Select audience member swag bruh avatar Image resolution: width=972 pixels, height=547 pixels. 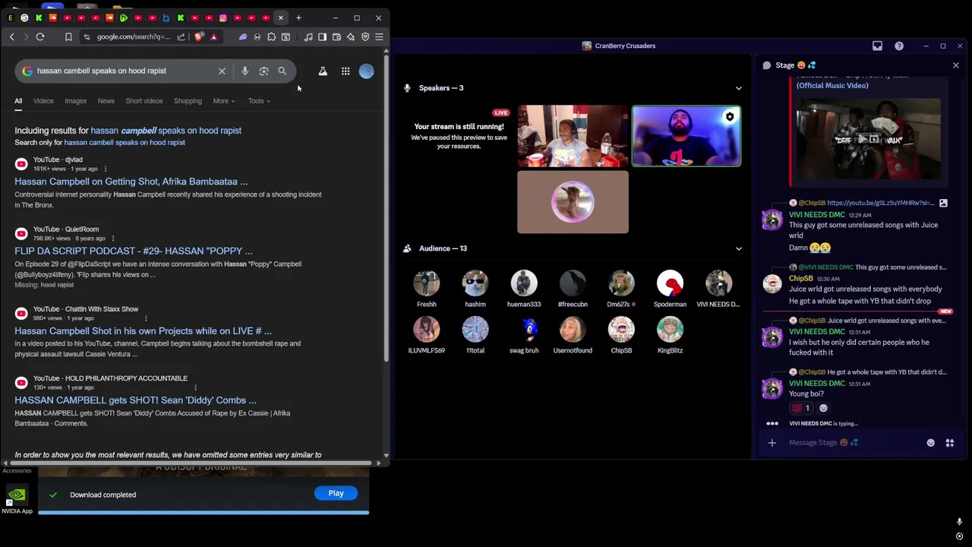click(x=524, y=330)
